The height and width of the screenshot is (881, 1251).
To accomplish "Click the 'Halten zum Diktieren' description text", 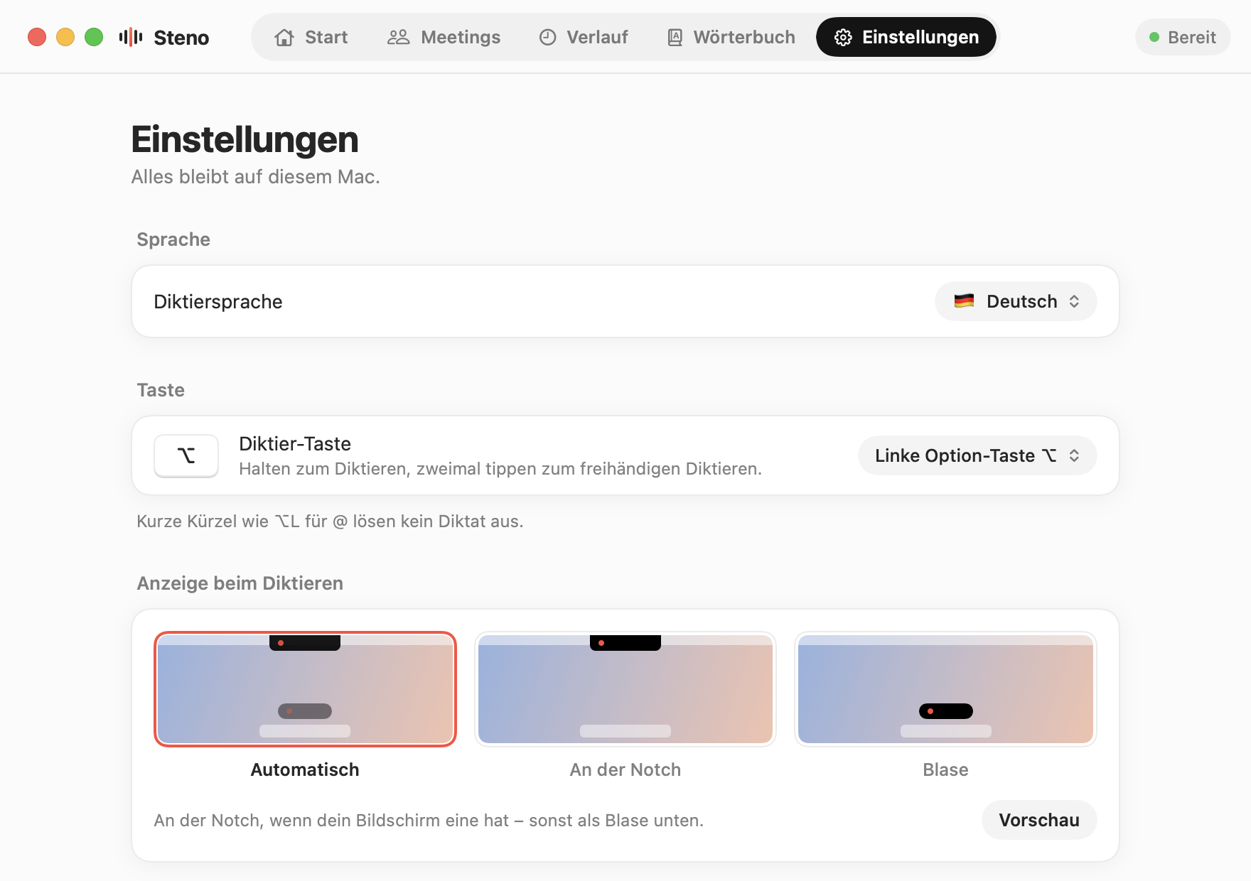I will click(500, 469).
